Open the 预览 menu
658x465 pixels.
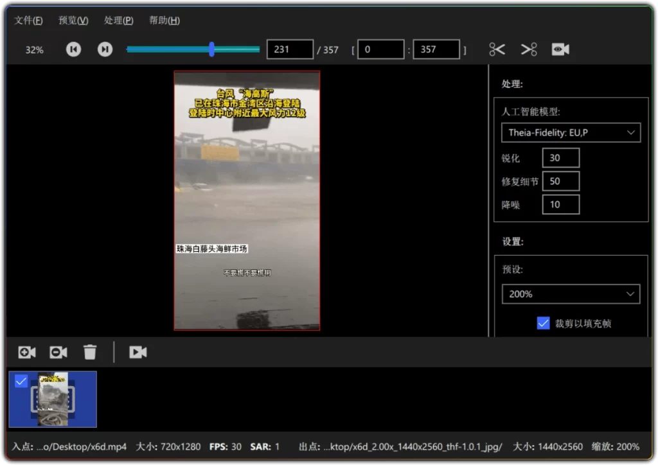coord(73,20)
